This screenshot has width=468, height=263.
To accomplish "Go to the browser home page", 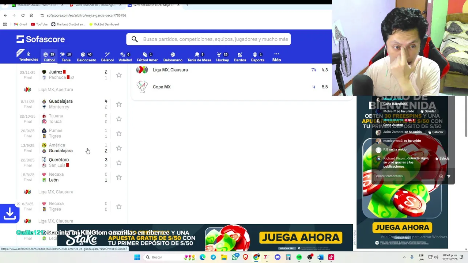I will point(31,15).
